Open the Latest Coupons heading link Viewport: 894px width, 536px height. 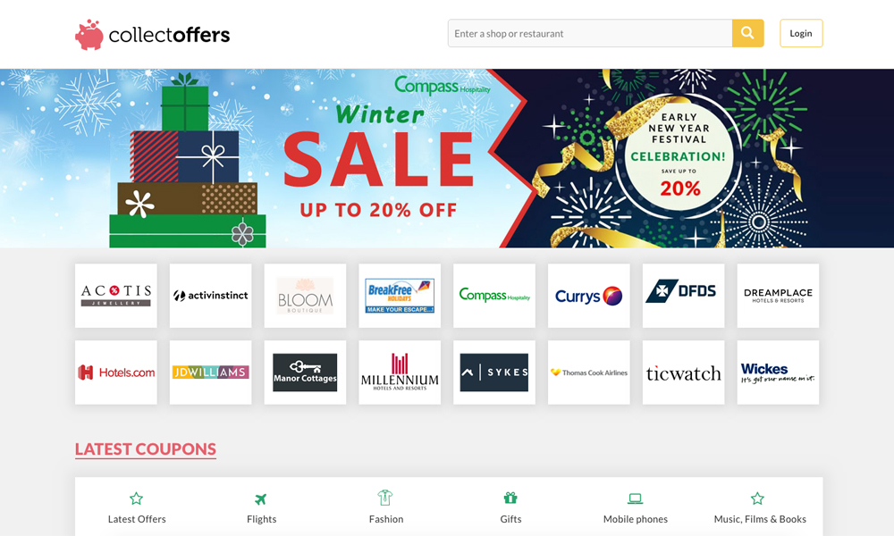point(146,448)
